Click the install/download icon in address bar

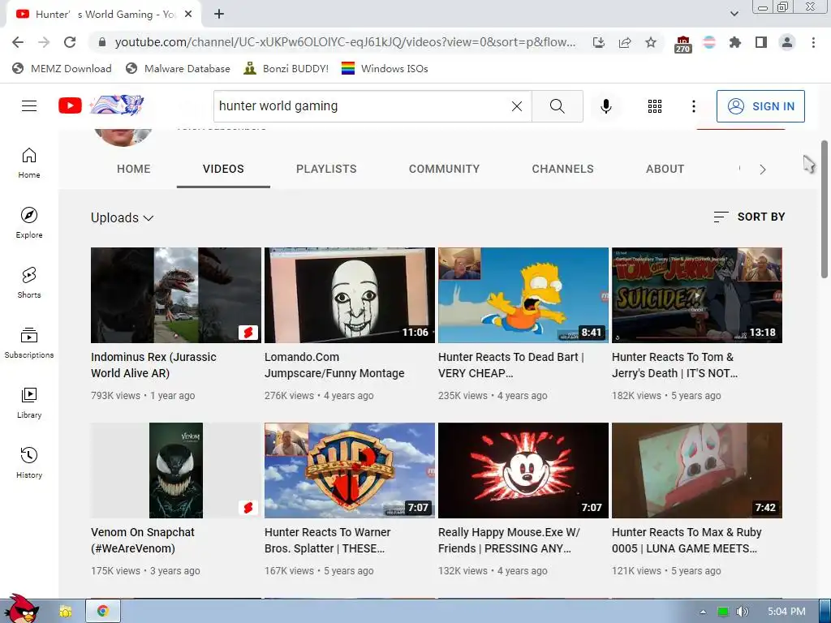coord(599,42)
